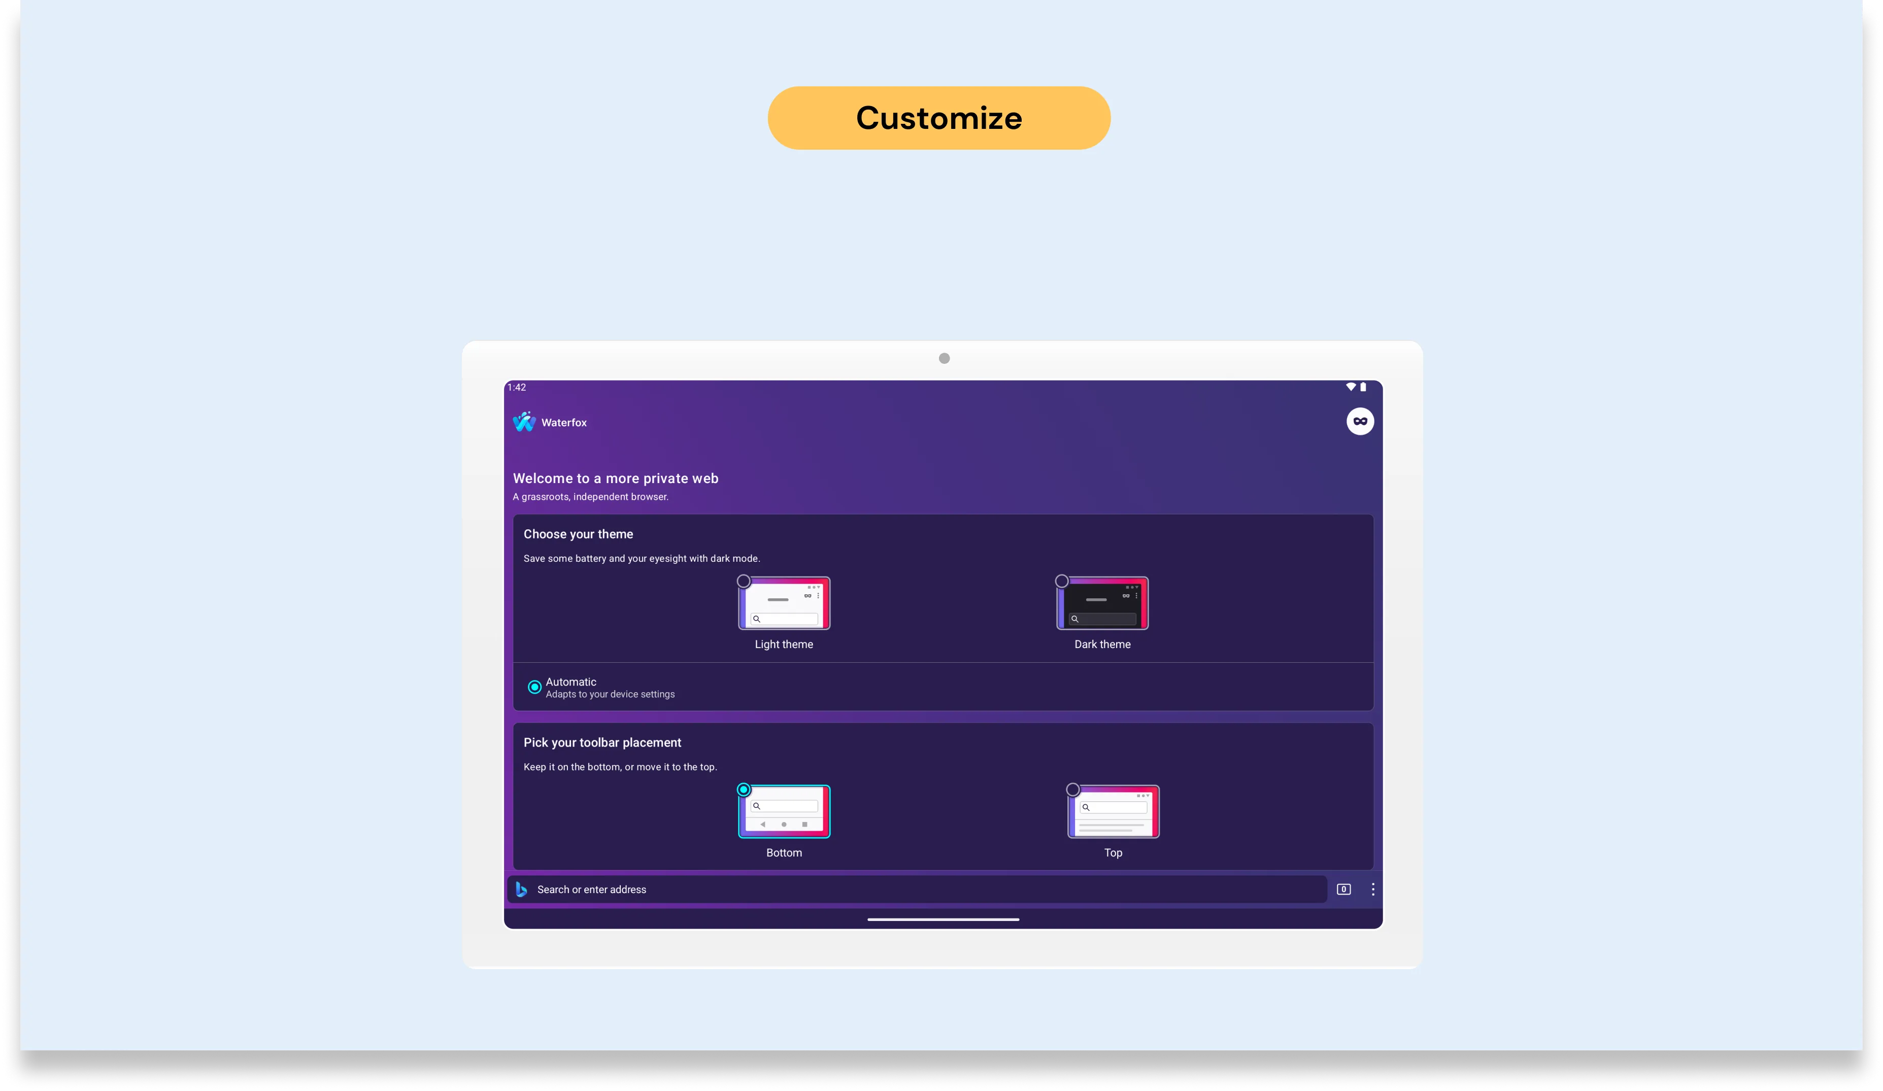Screen dimensions: 1883x1091
Task: Select the Light theme radio button
Action: (x=743, y=581)
